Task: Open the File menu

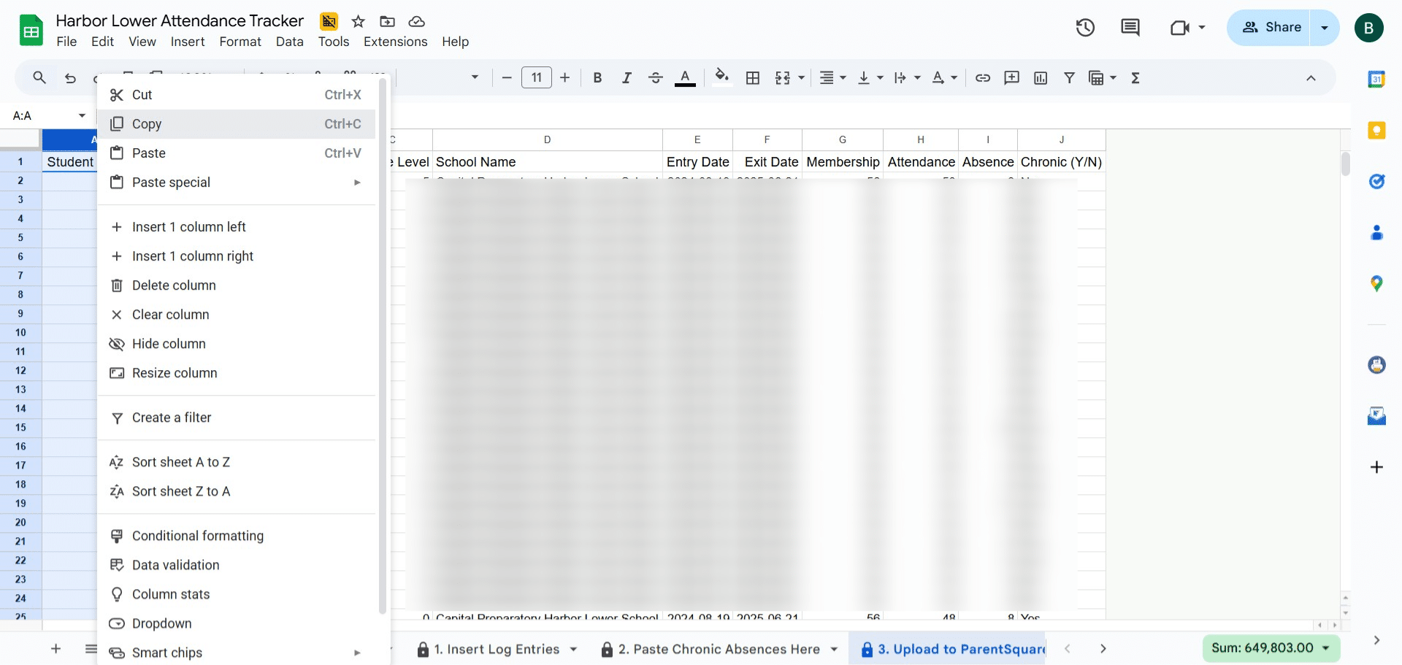Action: coord(66,42)
